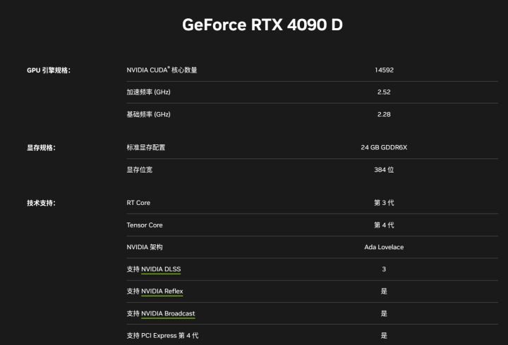This screenshot has height=345, width=508.
Task: Open the NVIDIA Broadcast link
Action: 168,313
